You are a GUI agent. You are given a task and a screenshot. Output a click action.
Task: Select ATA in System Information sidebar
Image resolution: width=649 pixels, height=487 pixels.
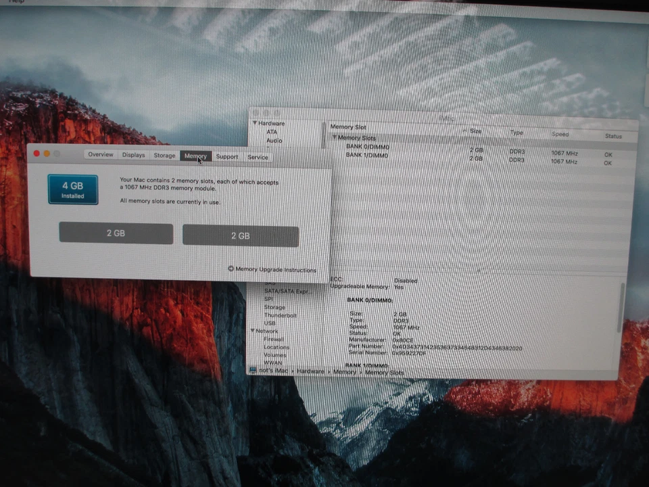[x=272, y=132]
